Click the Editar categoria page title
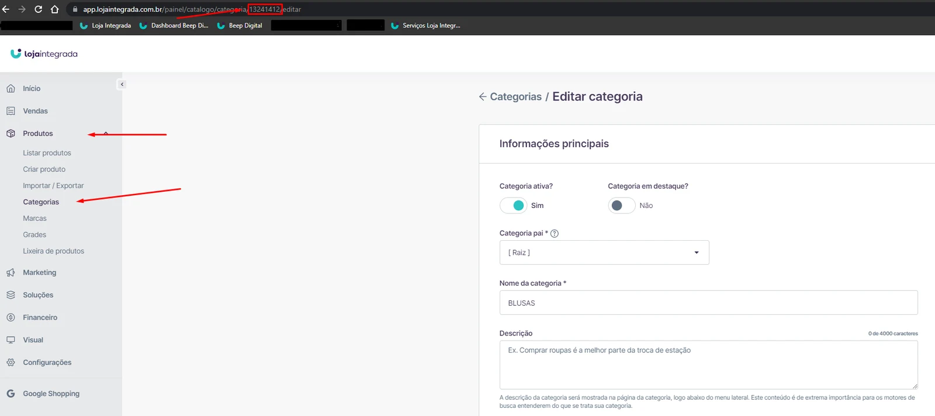The height and width of the screenshot is (416, 935). tap(597, 96)
